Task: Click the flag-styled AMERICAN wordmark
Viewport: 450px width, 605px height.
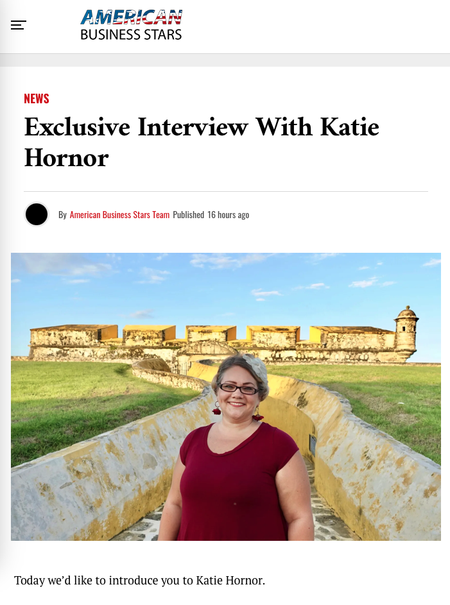Action: tap(131, 17)
